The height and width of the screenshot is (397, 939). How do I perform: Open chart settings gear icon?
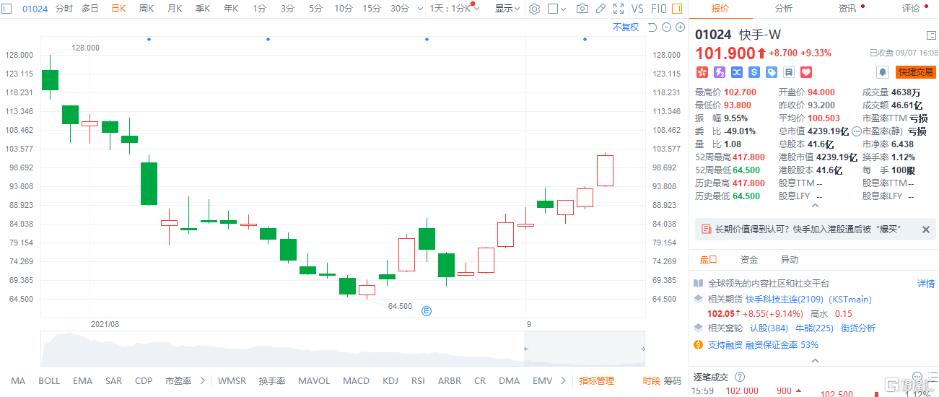tap(534, 9)
